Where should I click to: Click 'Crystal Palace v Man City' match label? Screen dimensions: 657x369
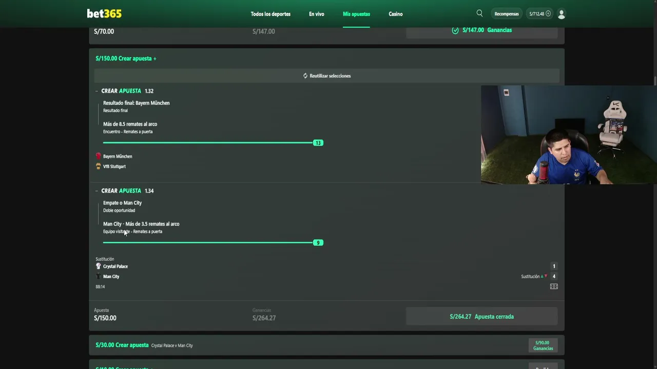coord(172,345)
